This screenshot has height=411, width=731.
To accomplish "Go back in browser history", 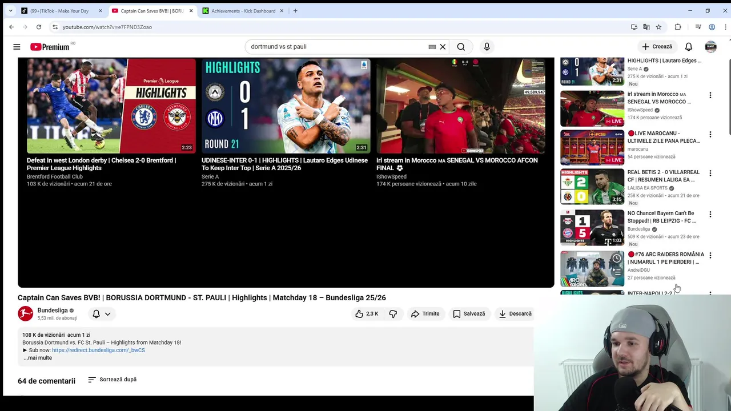I will [11, 27].
